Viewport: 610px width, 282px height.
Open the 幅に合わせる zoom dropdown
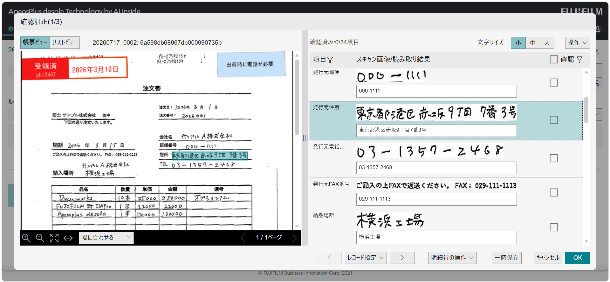point(106,238)
